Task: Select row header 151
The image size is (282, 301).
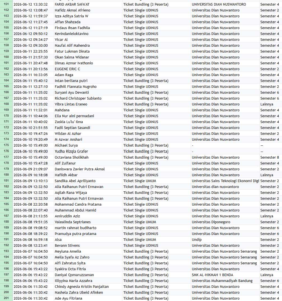Action: click(x=6, y=4)
